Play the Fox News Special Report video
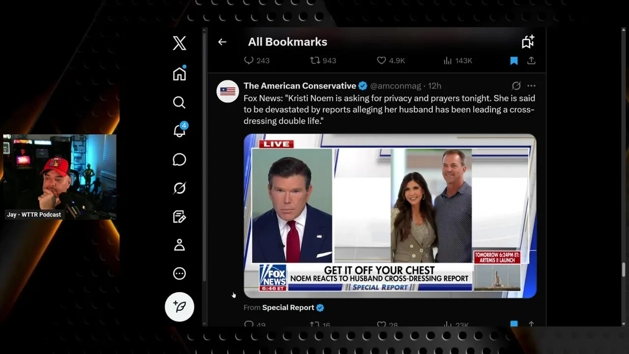The height and width of the screenshot is (354, 629). point(390,216)
